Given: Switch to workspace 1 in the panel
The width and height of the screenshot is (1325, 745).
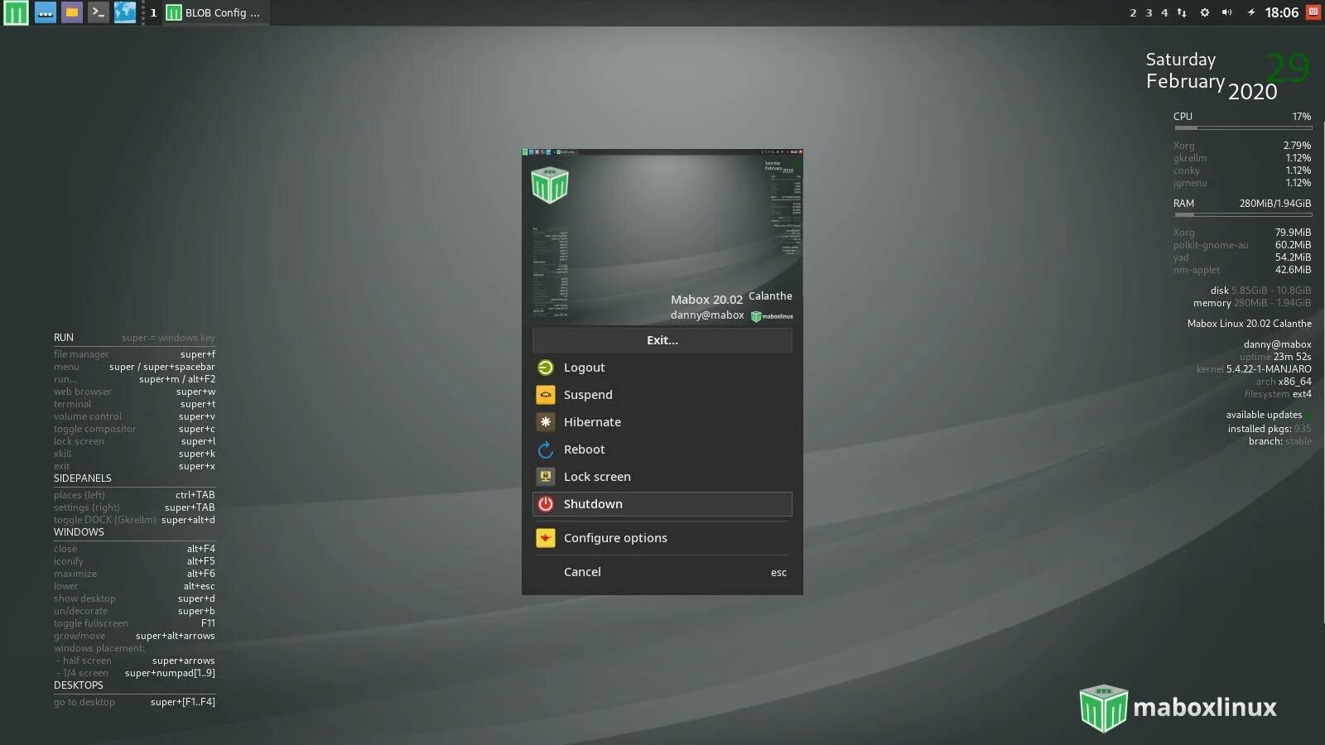Looking at the screenshot, I should (x=153, y=12).
